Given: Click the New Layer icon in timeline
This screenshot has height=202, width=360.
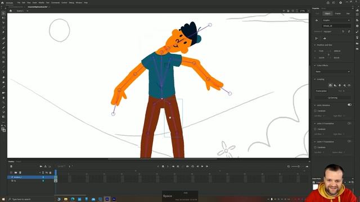Looking at the screenshot, I should point(11,172).
